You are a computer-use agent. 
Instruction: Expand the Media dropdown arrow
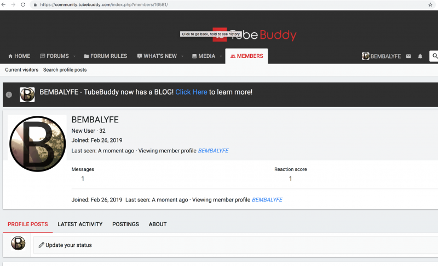(221, 56)
